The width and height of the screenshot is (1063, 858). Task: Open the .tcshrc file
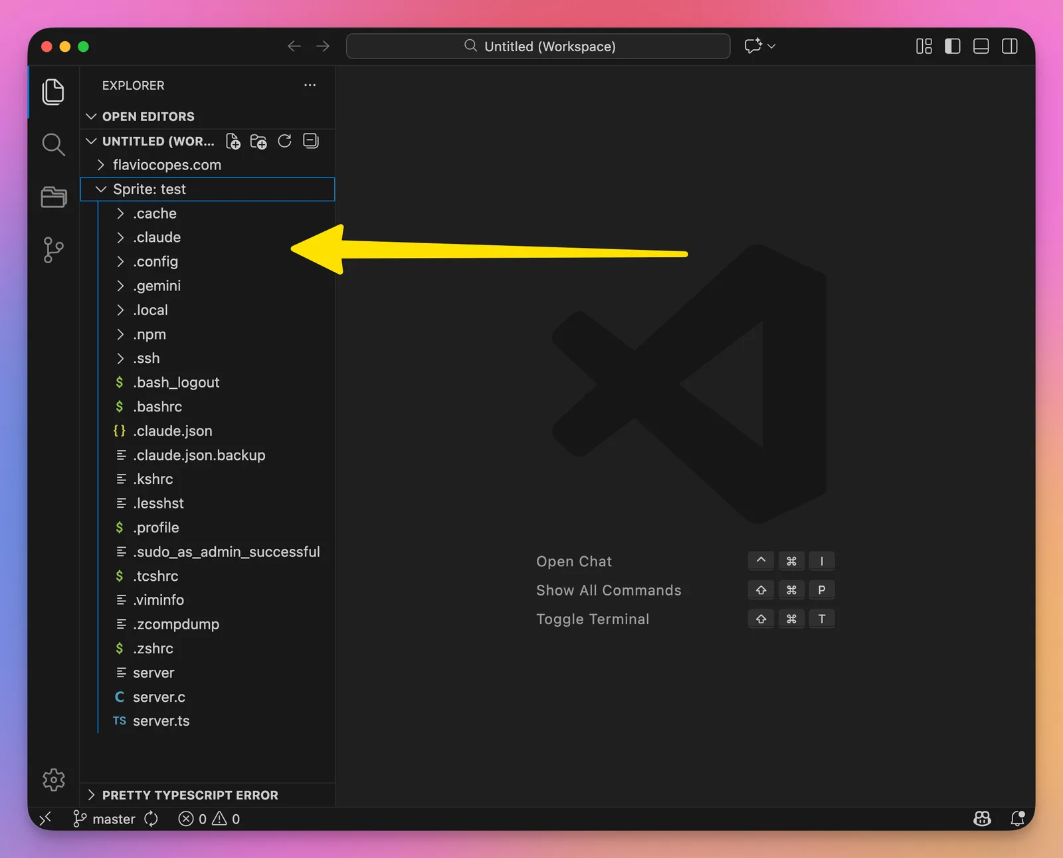pyautogui.click(x=207, y=576)
